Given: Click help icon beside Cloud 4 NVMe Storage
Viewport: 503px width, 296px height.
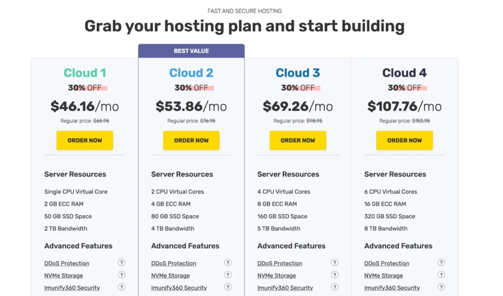Looking at the screenshot, I should coord(441,275).
